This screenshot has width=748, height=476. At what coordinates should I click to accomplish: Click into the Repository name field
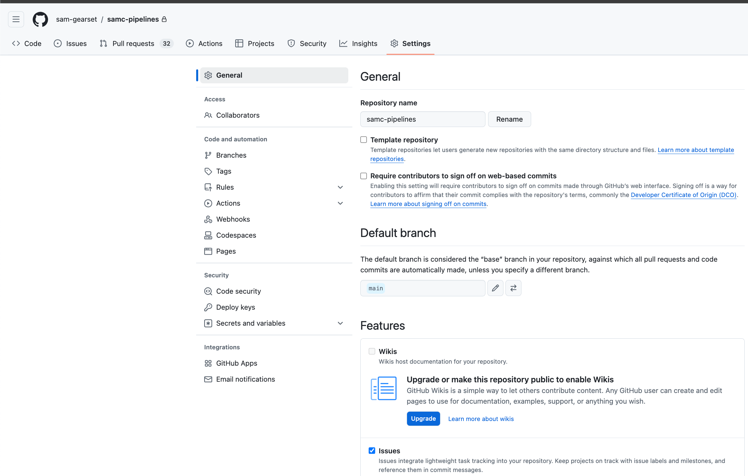pyautogui.click(x=422, y=119)
